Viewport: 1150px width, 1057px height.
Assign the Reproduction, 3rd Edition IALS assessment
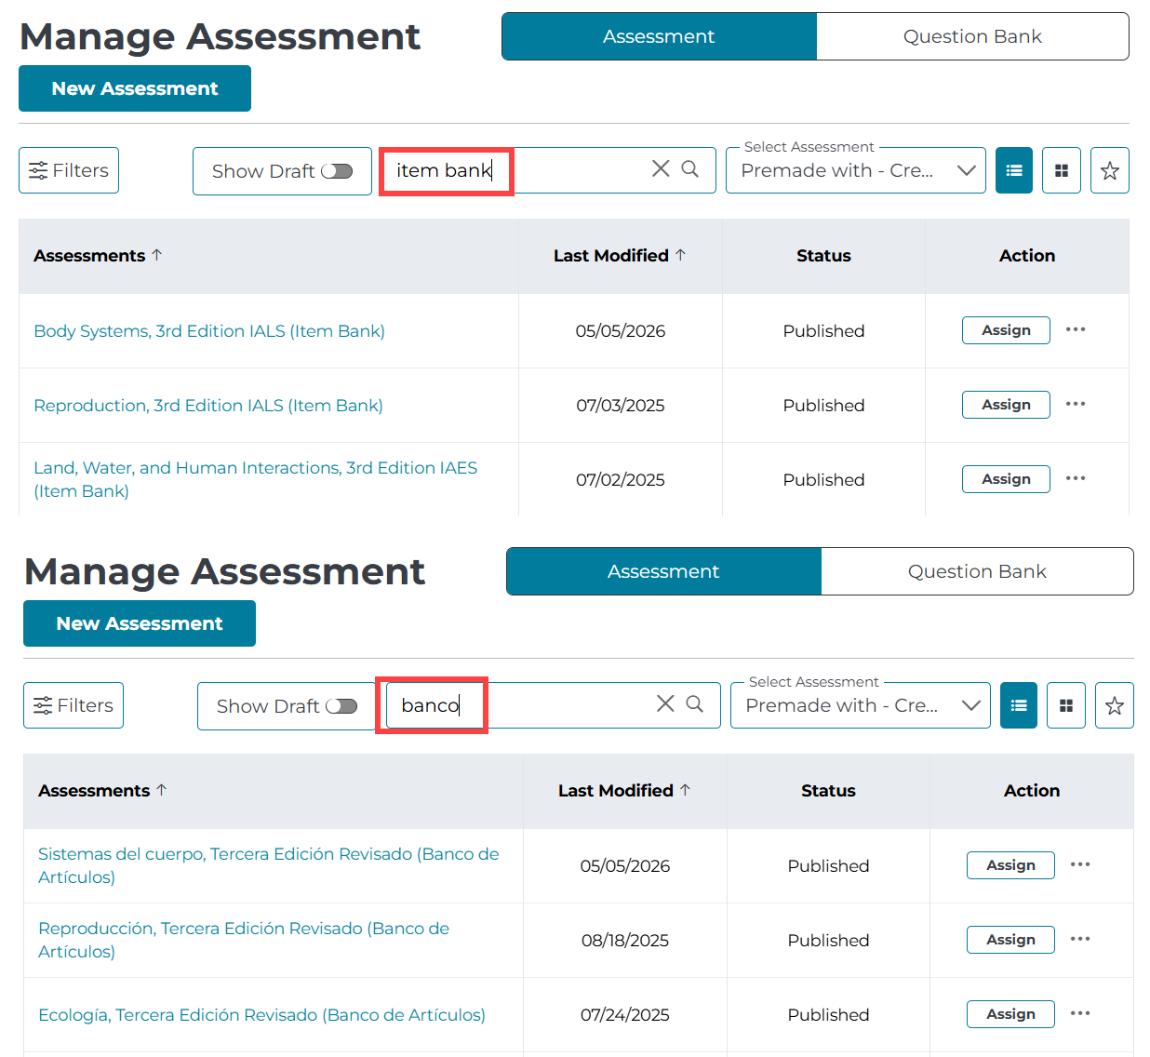tap(1006, 405)
